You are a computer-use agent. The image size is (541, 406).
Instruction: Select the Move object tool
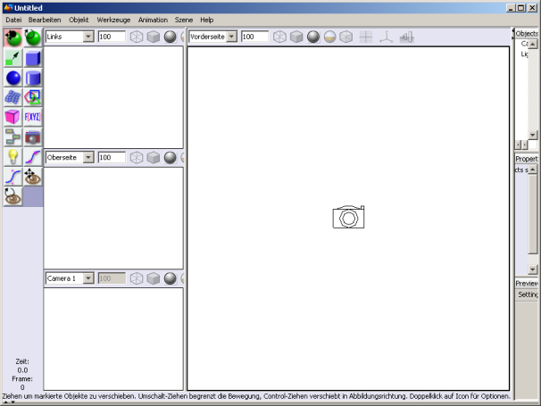click(x=13, y=37)
